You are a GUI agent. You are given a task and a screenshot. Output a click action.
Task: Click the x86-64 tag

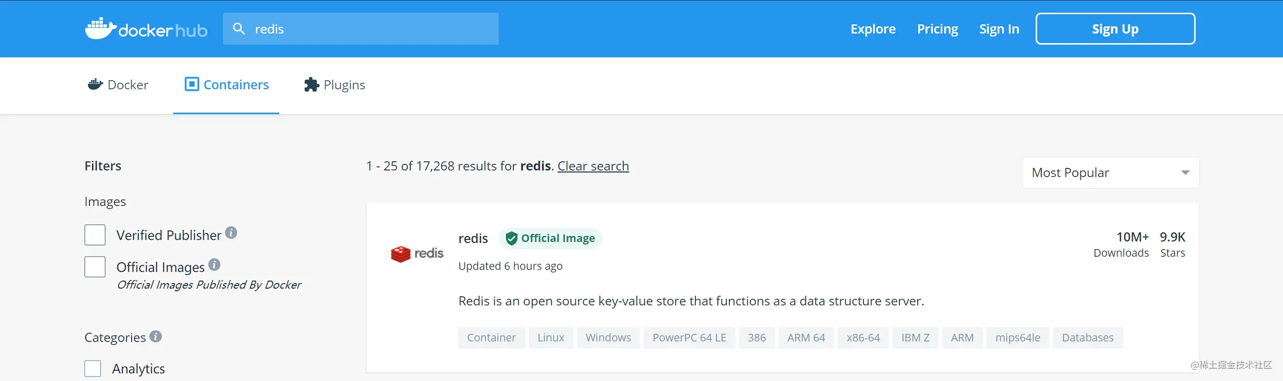pos(863,338)
